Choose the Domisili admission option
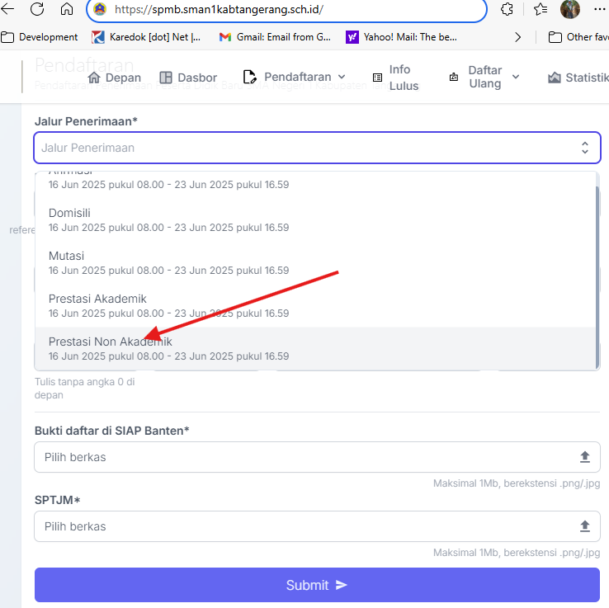 pos(69,213)
